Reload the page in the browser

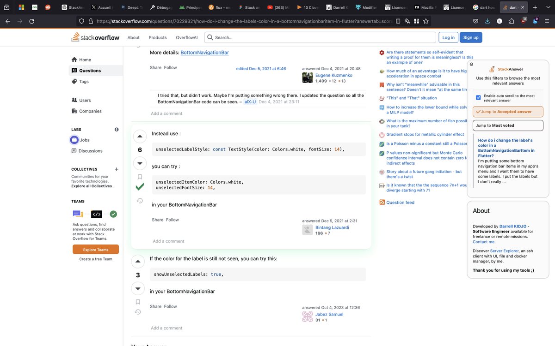(x=31, y=21)
